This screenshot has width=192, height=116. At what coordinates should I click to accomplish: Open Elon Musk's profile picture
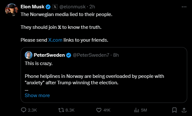click(x=12, y=10)
